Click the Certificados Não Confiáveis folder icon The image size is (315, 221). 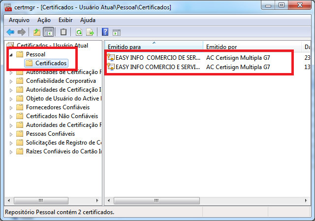(x=20, y=116)
